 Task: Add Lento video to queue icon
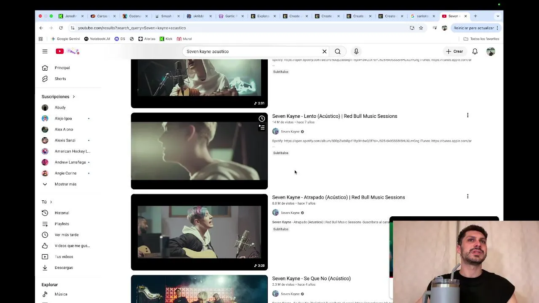pyautogui.click(x=261, y=127)
